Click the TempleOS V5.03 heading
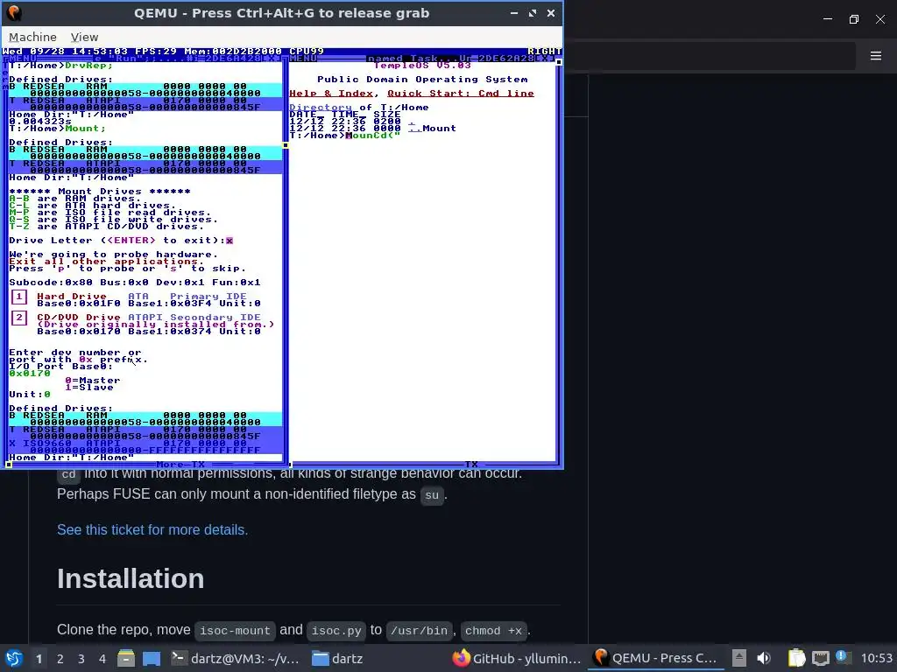897x672 pixels. coord(422,65)
